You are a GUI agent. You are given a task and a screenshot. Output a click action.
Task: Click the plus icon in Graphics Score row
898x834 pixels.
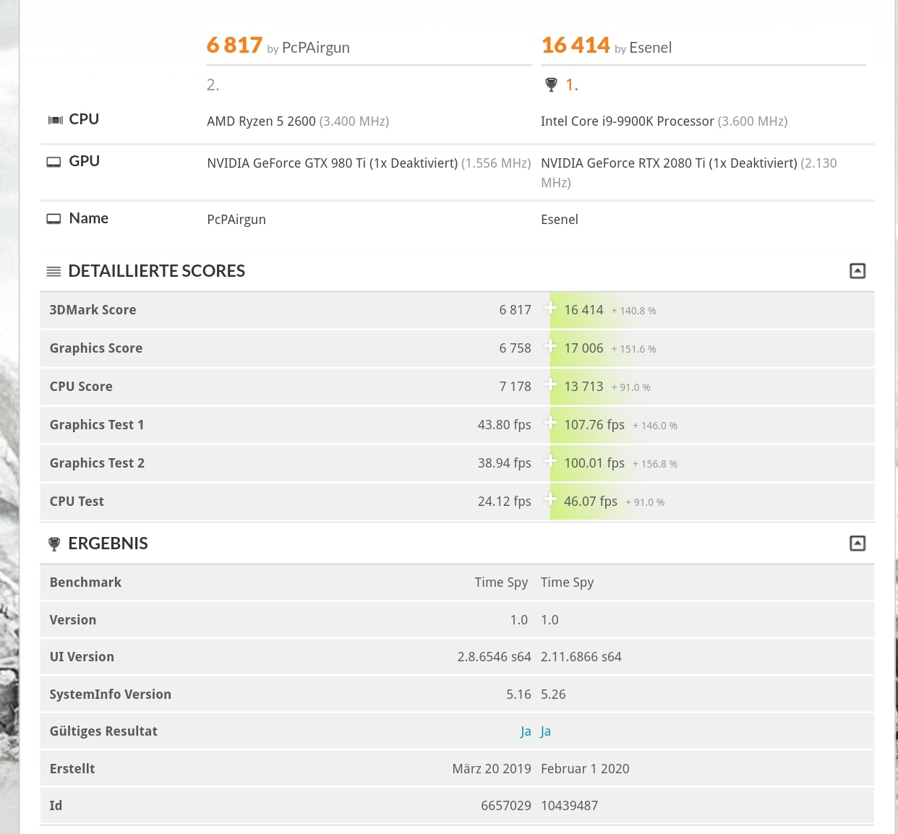click(x=550, y=346)
